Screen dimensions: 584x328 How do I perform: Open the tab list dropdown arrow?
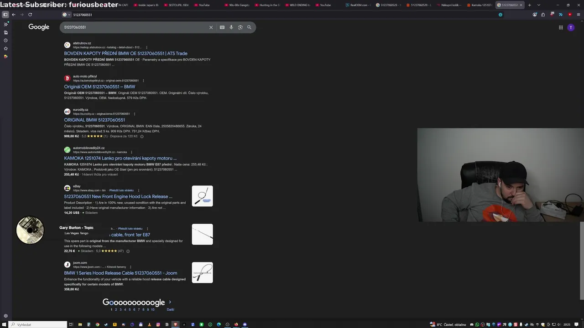[539, 5]
